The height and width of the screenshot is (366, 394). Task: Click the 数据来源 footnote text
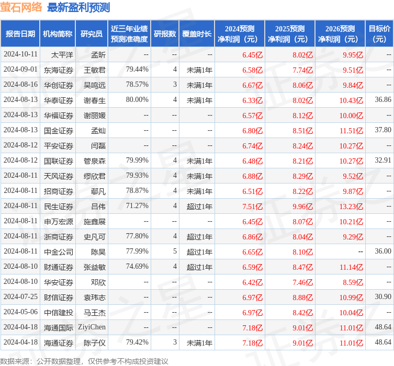click(84, 361)
